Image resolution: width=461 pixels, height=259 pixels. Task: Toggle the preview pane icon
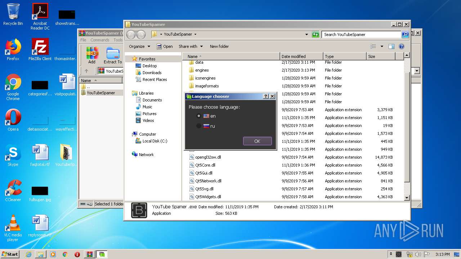391,46
